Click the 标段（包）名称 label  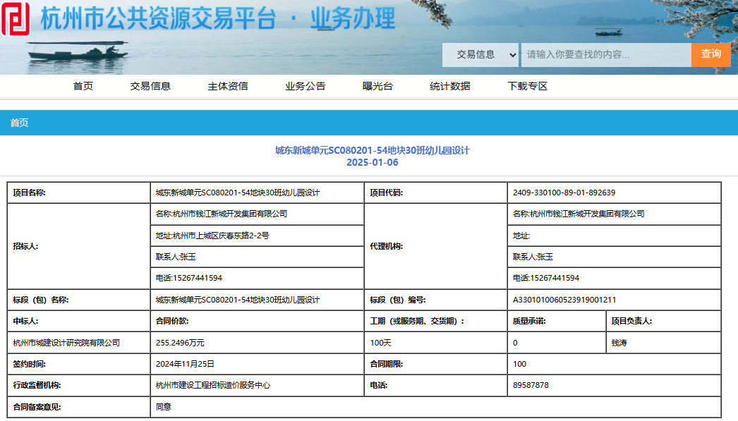40,300
